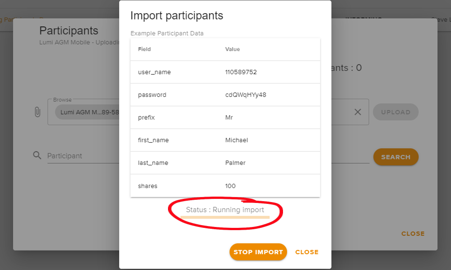Screen dimensions: 451x270
Task: Select the password row value cdQWqHYy48
Action: pyautogui.click(x=245, y=95)
